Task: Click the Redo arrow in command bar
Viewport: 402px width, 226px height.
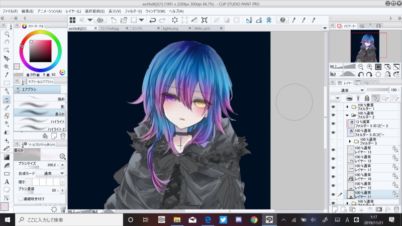Action: click(162, 20)
